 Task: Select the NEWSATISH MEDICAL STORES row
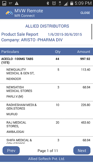[47, 92]
